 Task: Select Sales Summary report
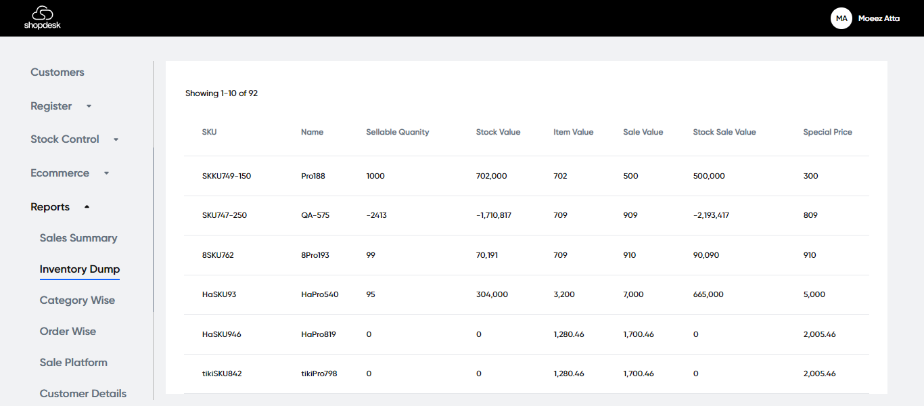tap(78, 238)
